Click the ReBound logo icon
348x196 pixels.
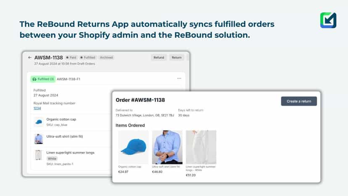point(328,21)
